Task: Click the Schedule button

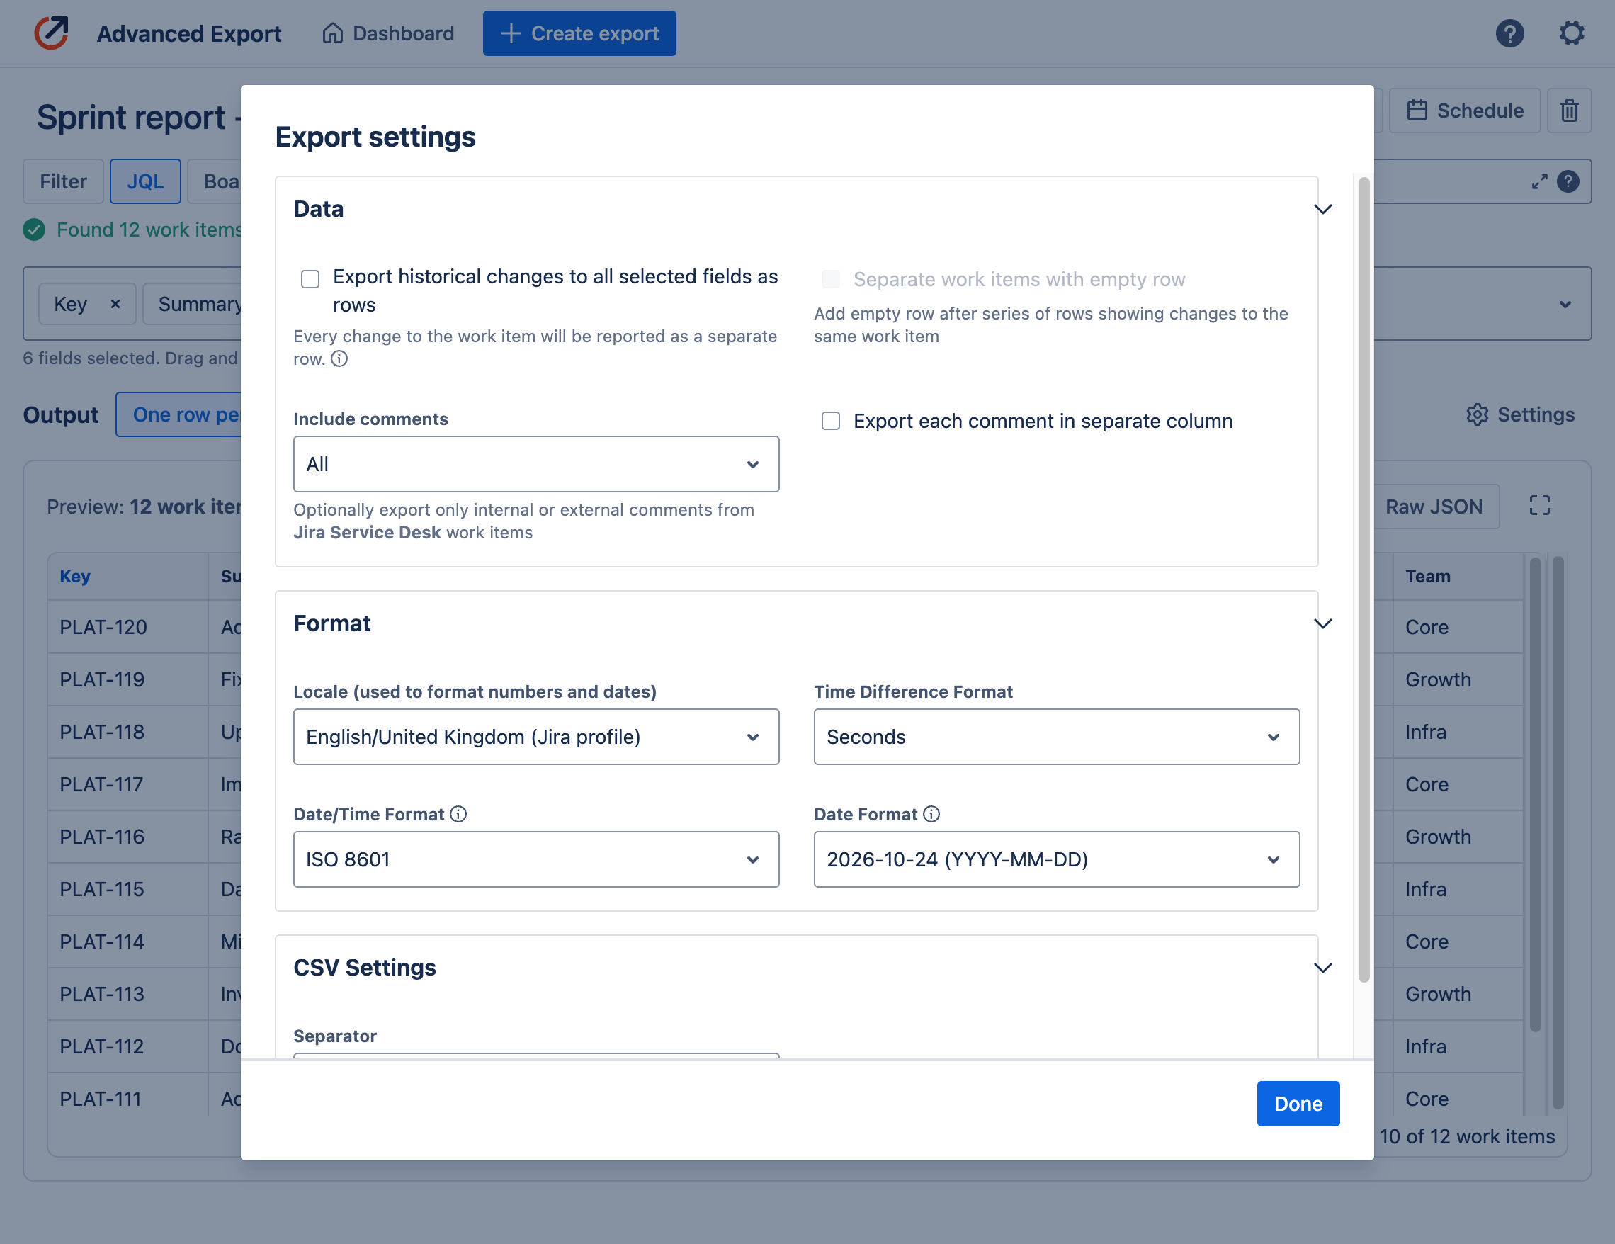Action: coord(1465,111)
